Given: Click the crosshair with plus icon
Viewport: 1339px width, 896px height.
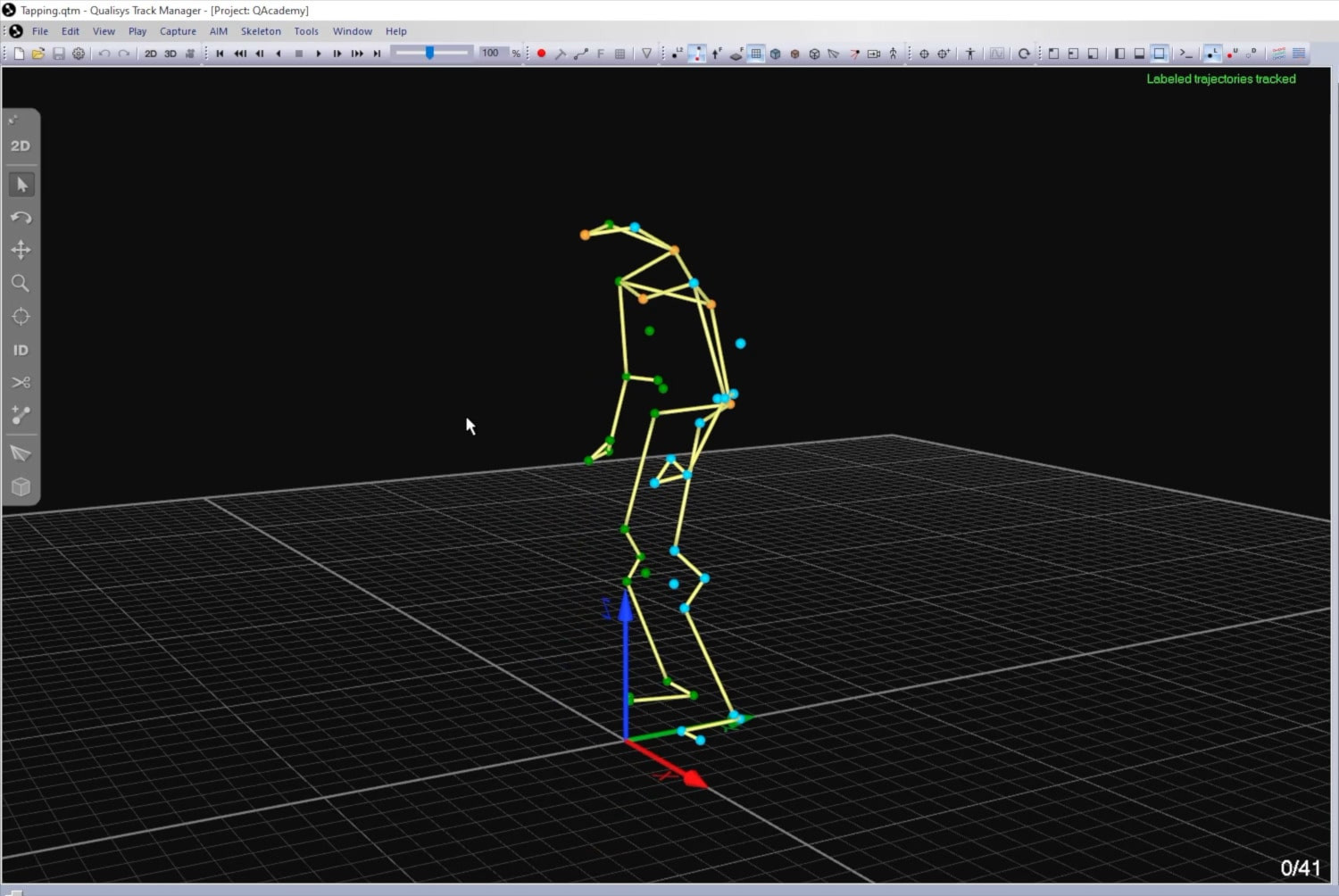Looking at the screenshot, I should (944, 54).
